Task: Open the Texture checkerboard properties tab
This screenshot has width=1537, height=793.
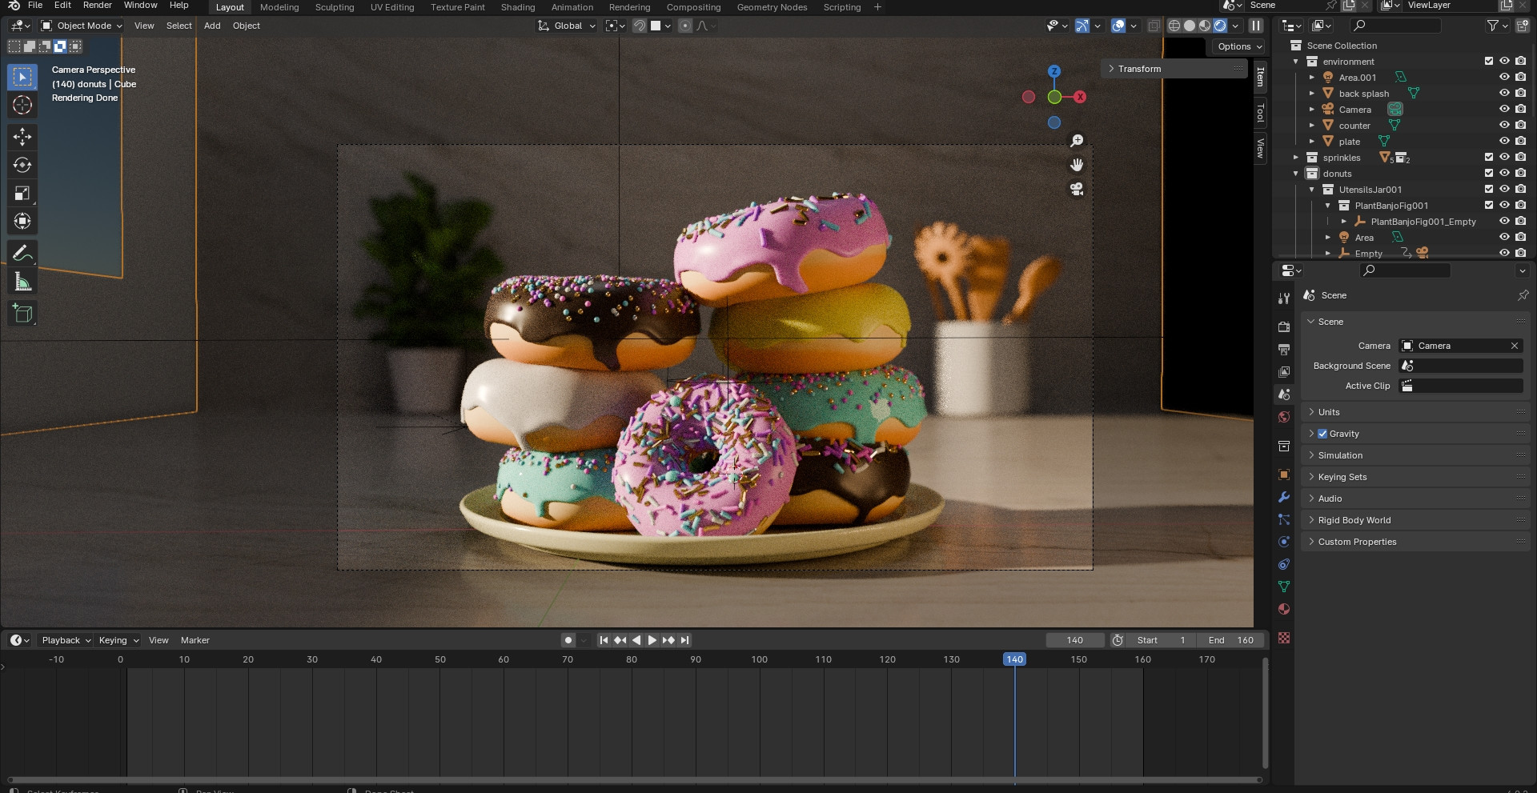Action: (1284, 638)
